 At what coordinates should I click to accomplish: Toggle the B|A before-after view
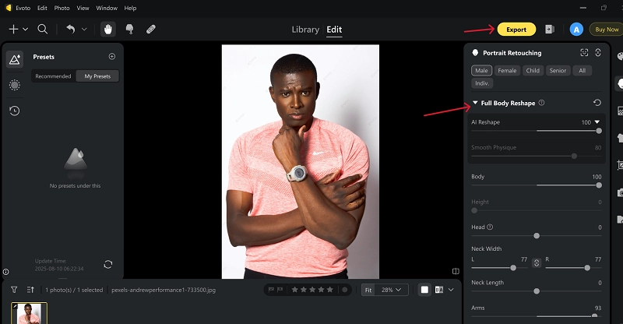(x=439, y=290)
